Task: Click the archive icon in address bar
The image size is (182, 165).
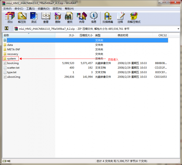Action: (x=16, y=29)
